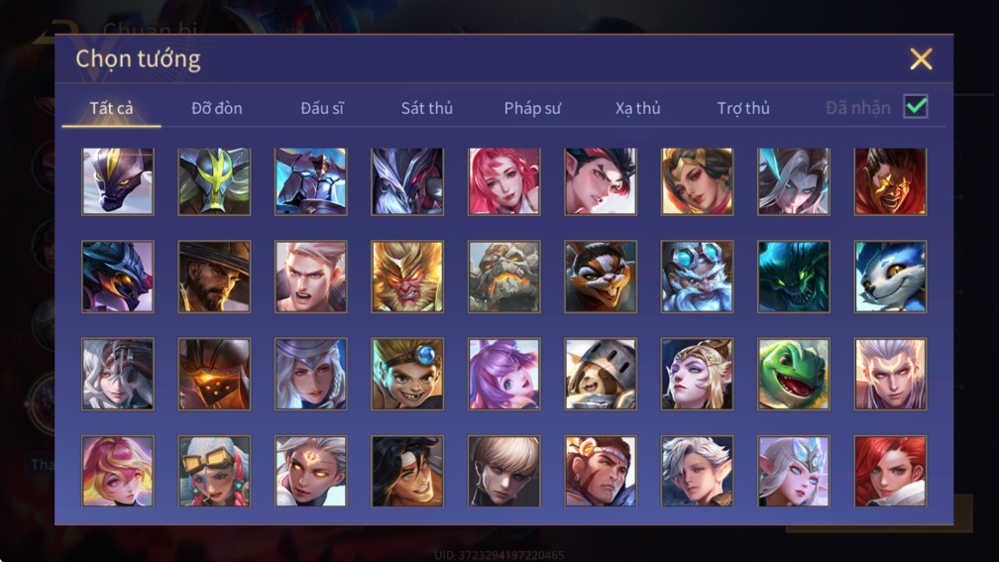
Task: Switch to the Trợ thủ tab
Action: [x=743, y=108]
